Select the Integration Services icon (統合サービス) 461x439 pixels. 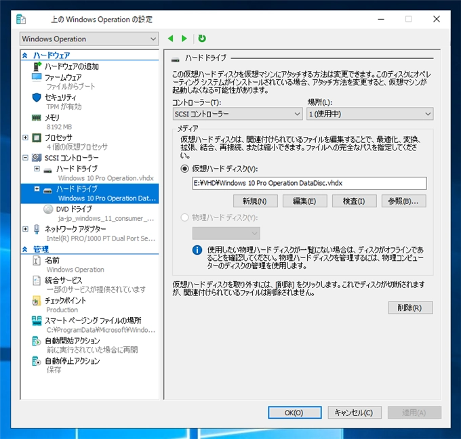coord(37,280)
